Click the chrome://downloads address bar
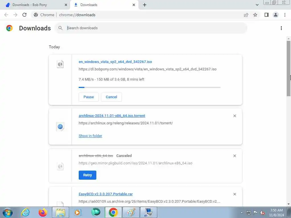The image size is (291, 218). 77,15
